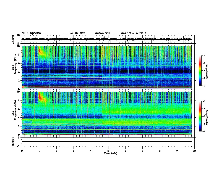Click the ch.1 "Frequency (kHz)" axis label
The height and width of the screenshot is (169, 219).
pos(15,64)
